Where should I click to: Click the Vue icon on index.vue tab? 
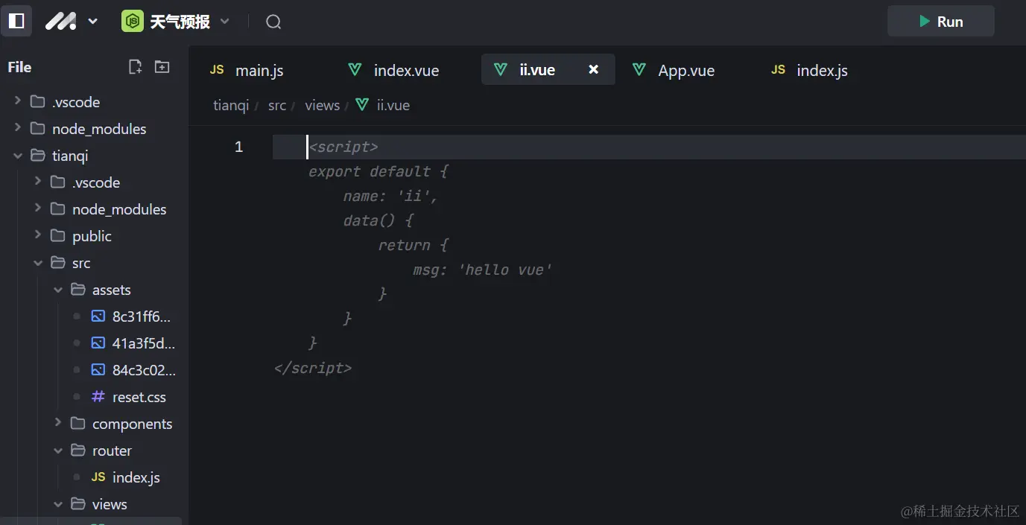pos(355,69)
